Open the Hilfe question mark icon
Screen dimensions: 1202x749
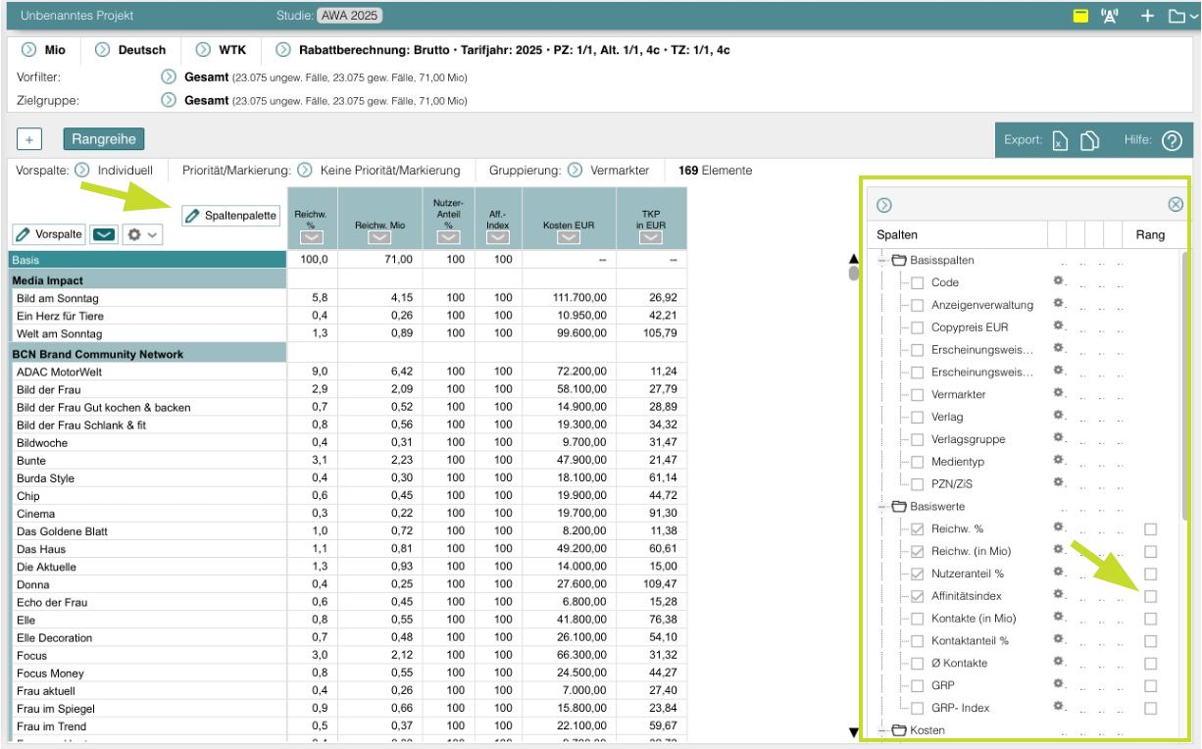(1170, 141)
